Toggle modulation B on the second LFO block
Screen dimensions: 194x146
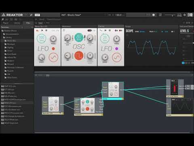121,30
